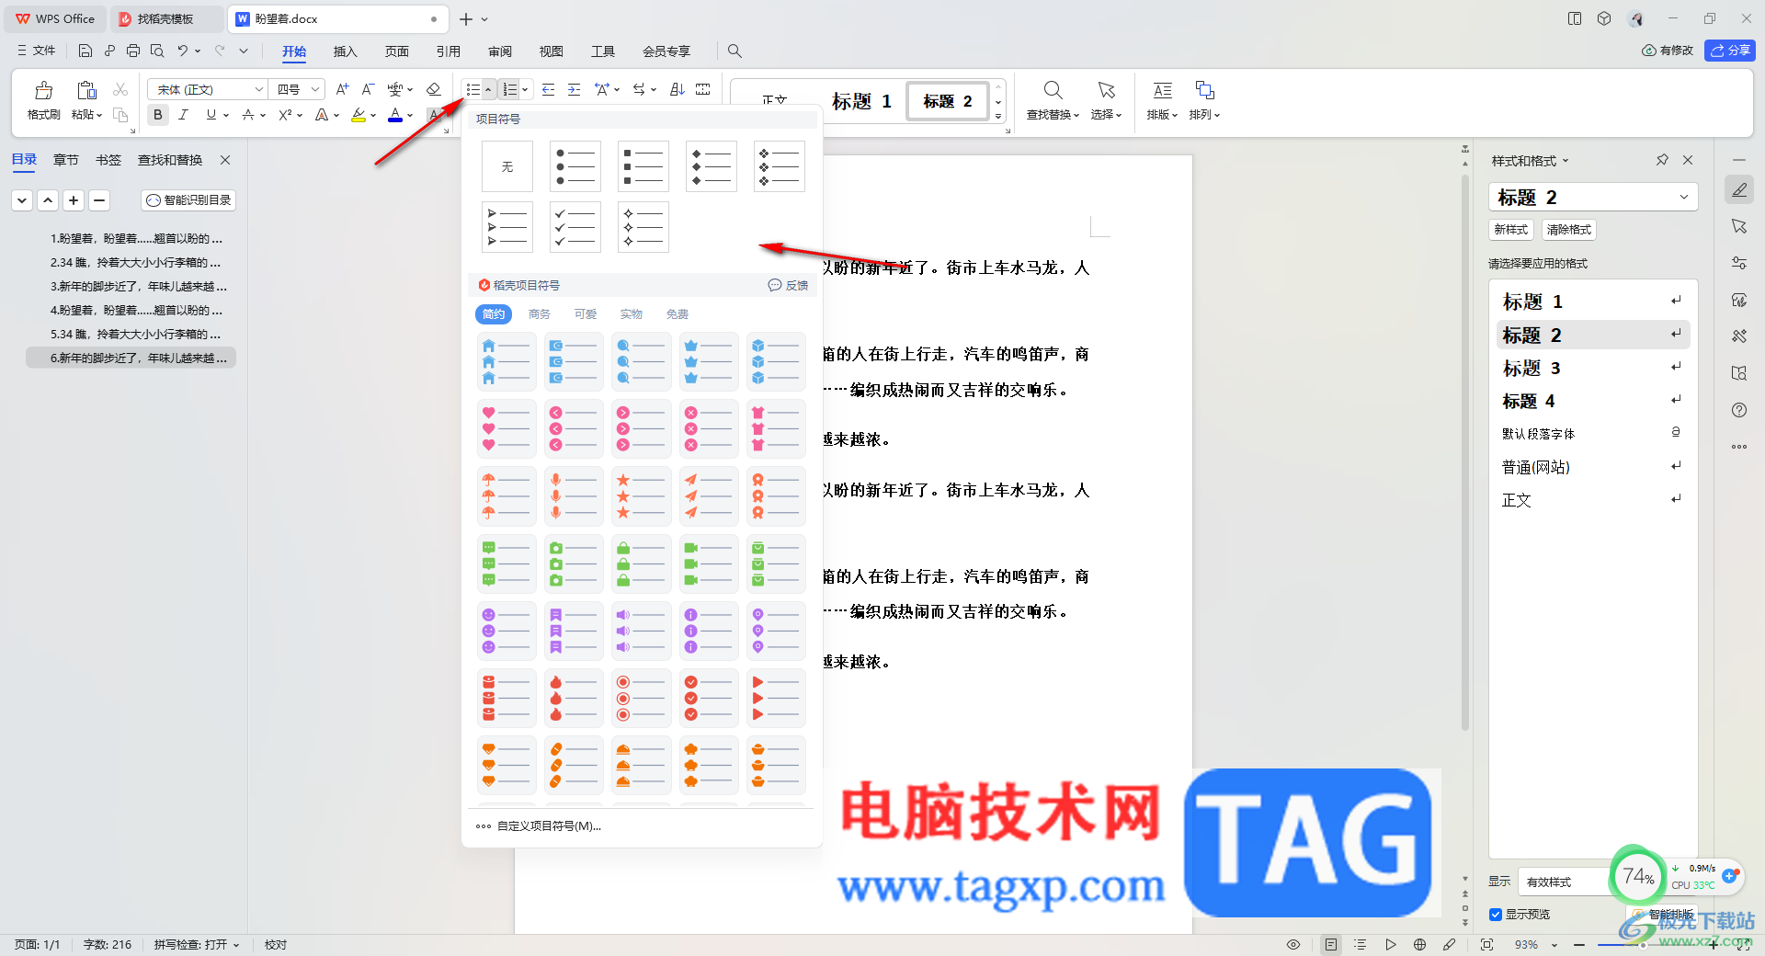Viewport: 1765px width, 956px height.
Task: Select the solid round bullet style
Action: tap(575, 166)
